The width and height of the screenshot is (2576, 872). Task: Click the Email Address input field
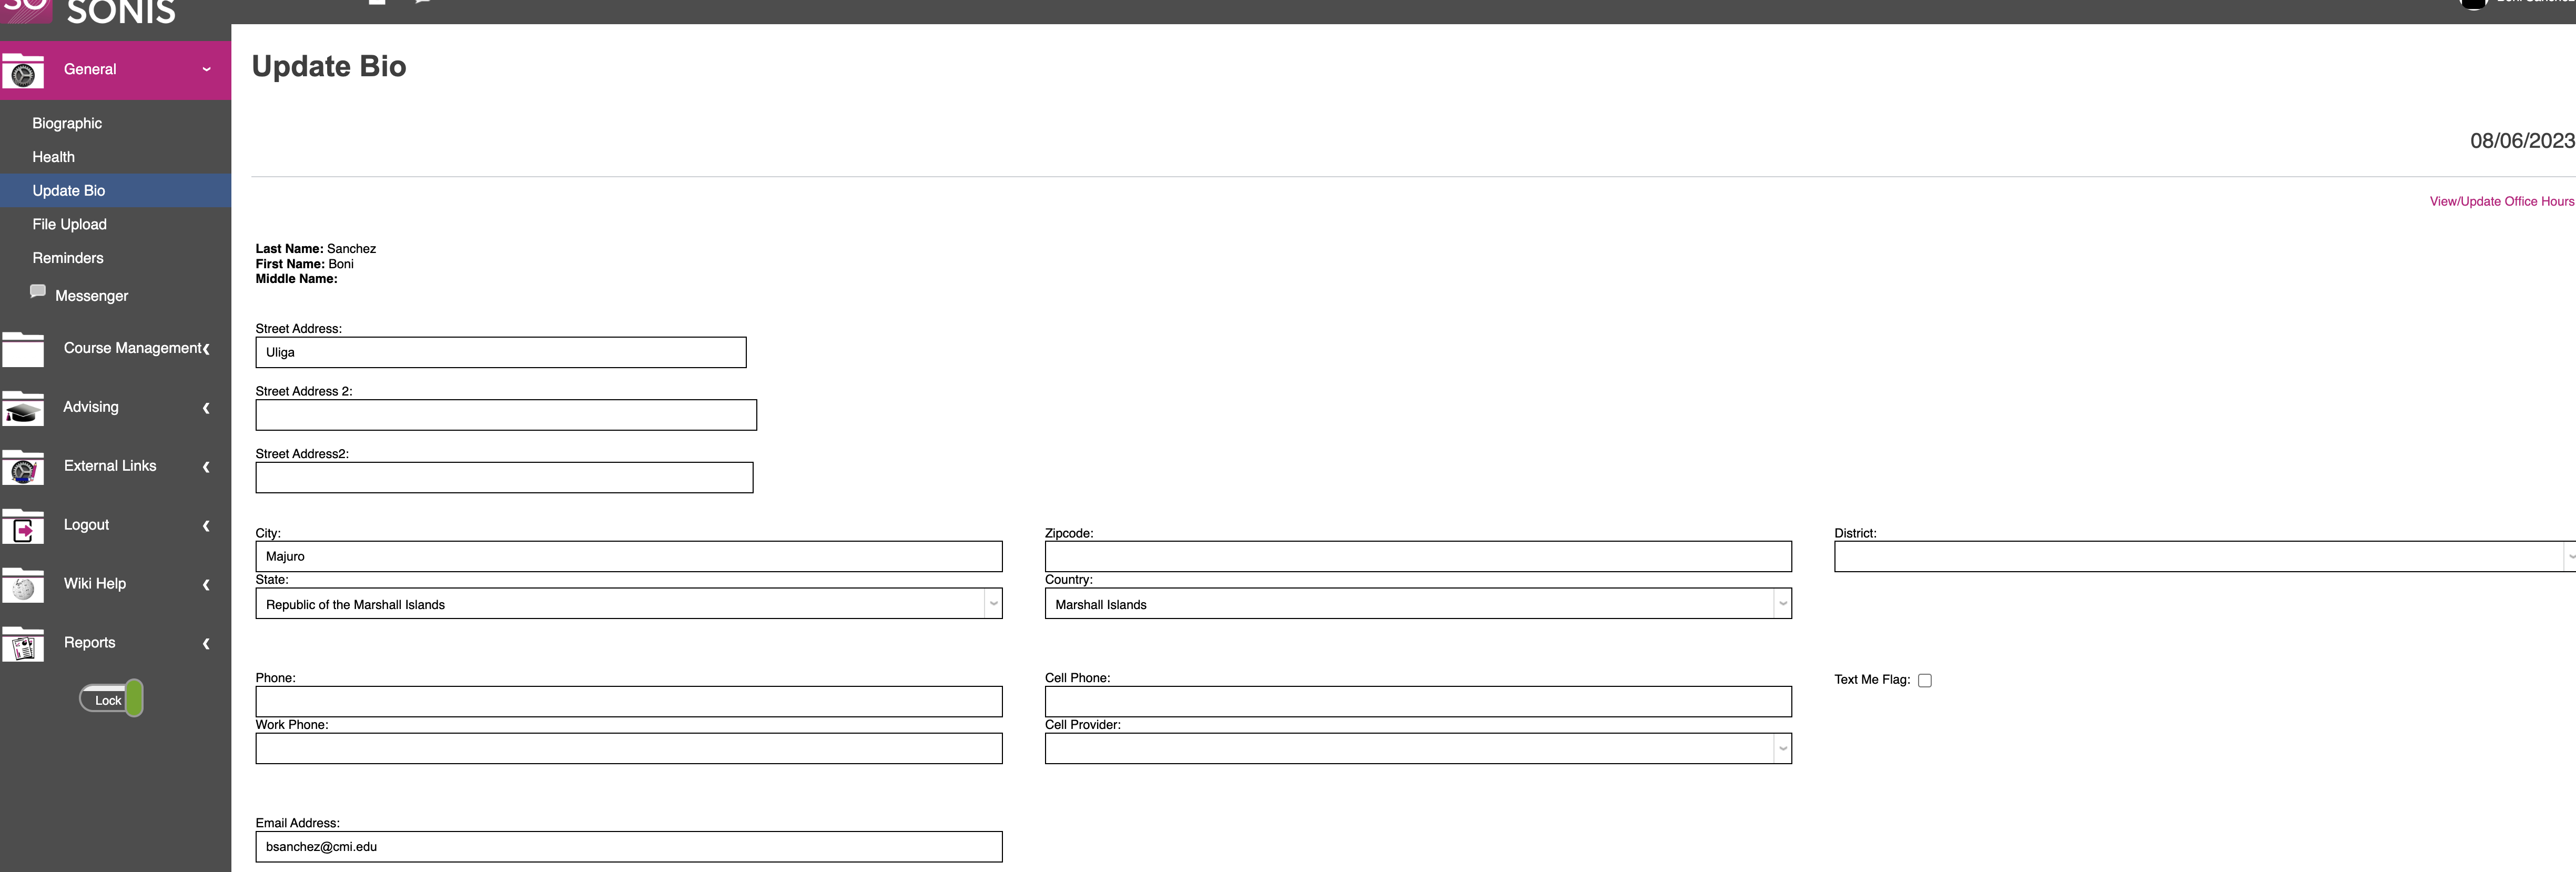[628, 847]
